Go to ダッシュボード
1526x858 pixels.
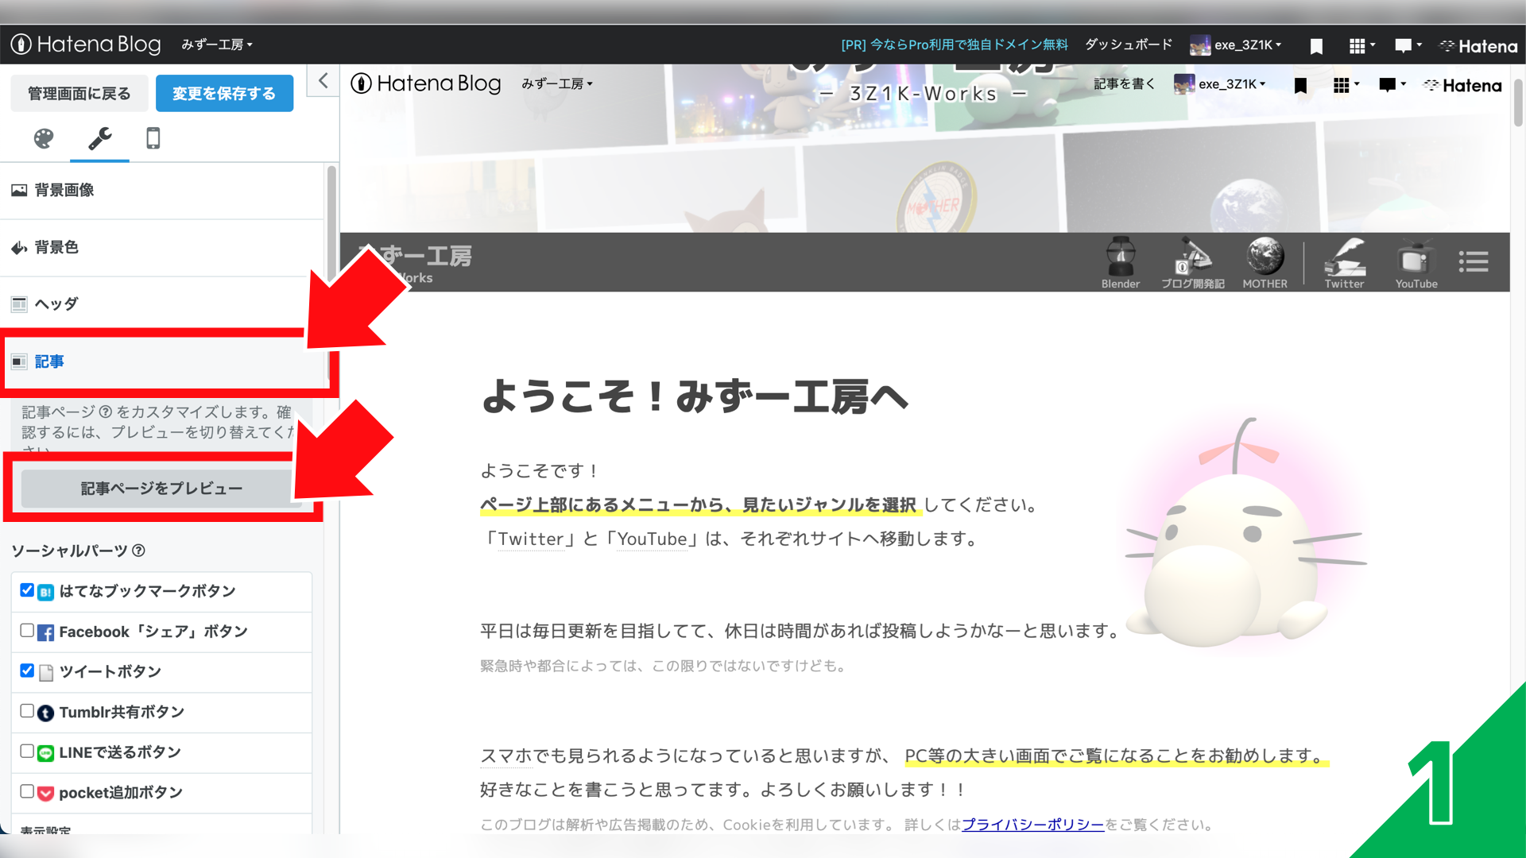(x=1129, y=44)
